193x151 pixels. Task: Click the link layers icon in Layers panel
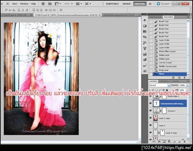click(154, 142)
